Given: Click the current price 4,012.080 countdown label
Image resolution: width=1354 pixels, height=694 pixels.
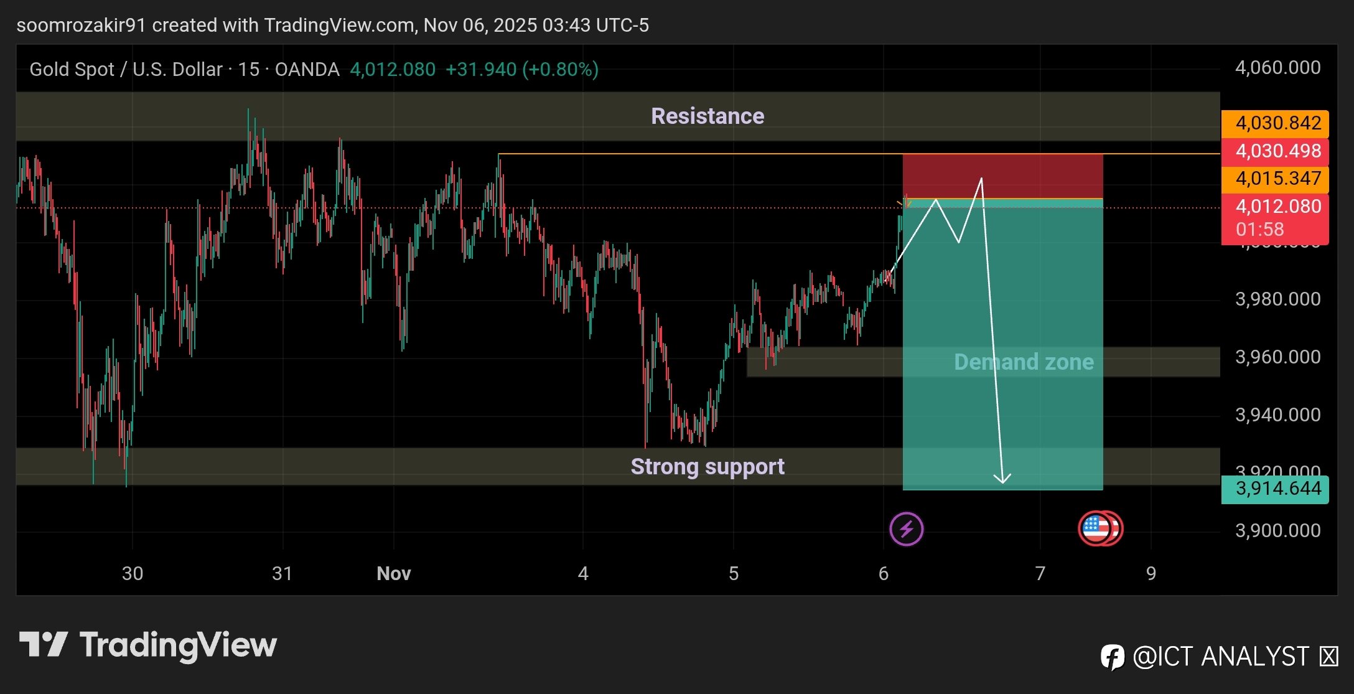Looking at the screenshot, I should (x=1275, y=218).
